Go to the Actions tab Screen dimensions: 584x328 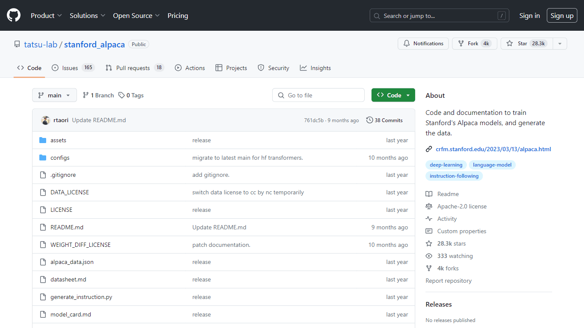pyautogui.click(x=190, y=68)
